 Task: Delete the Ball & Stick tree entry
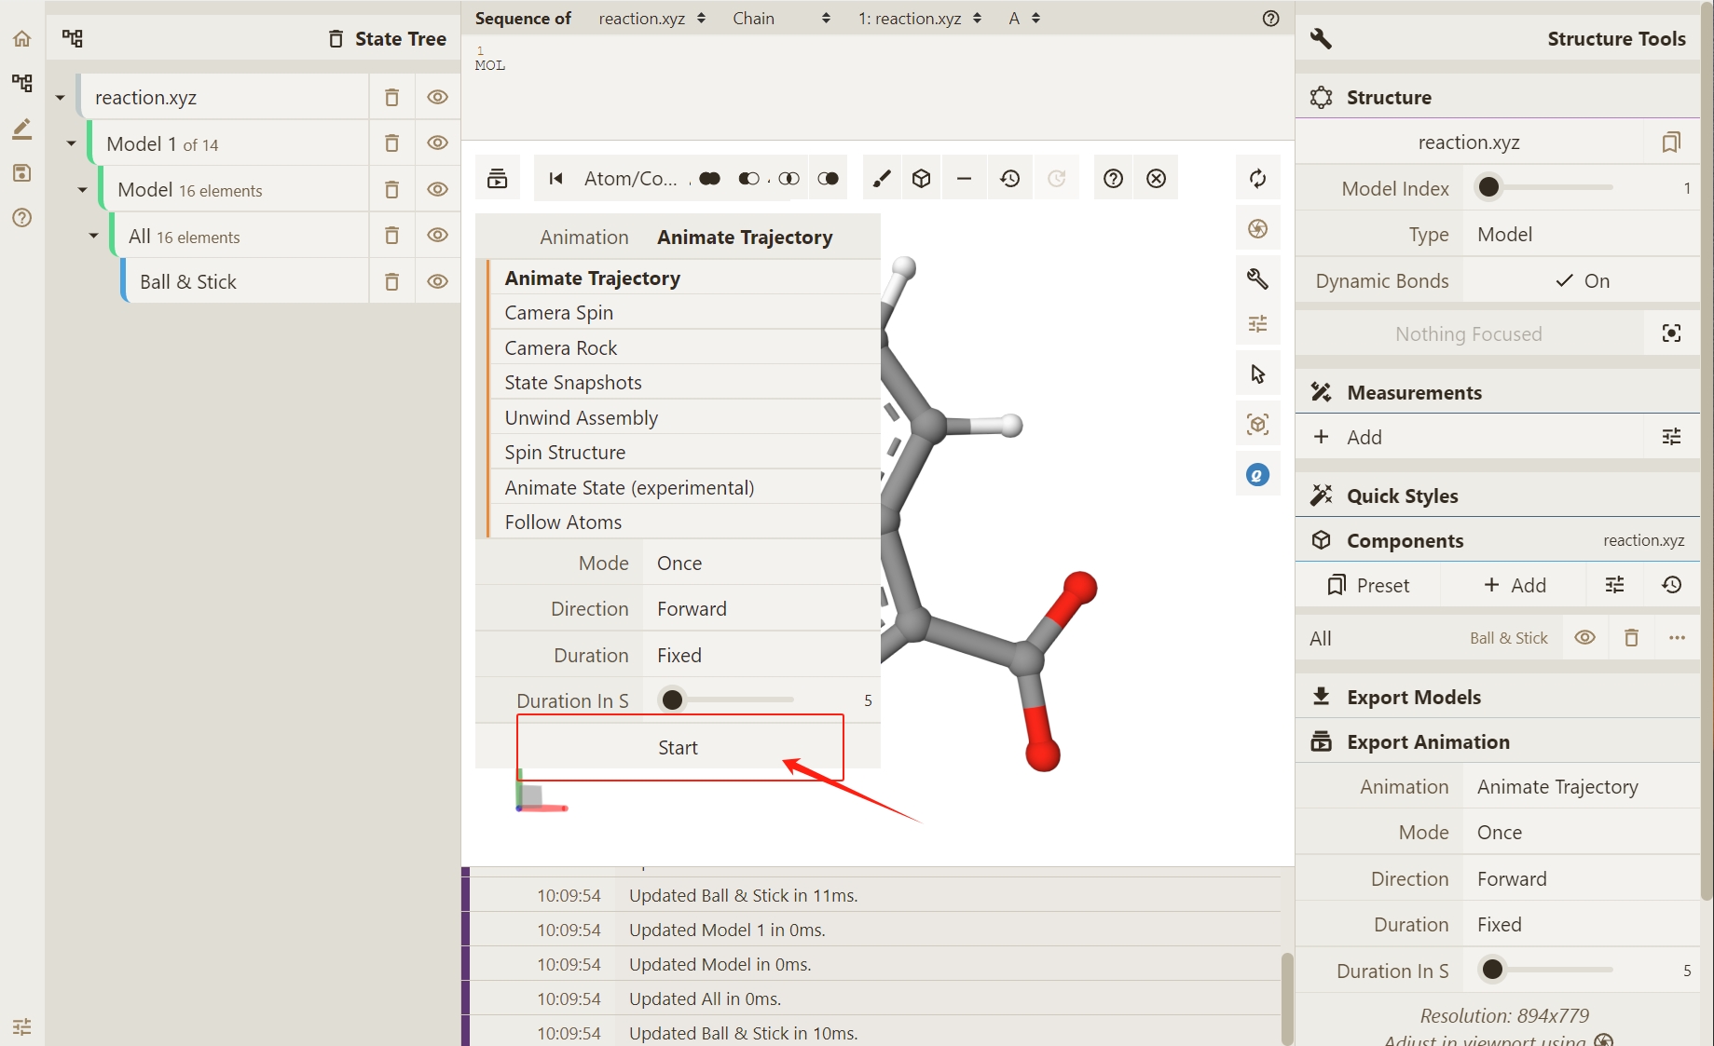click(392, 281)
